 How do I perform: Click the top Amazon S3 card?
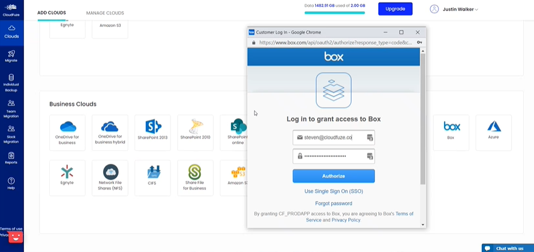[110, 29]
